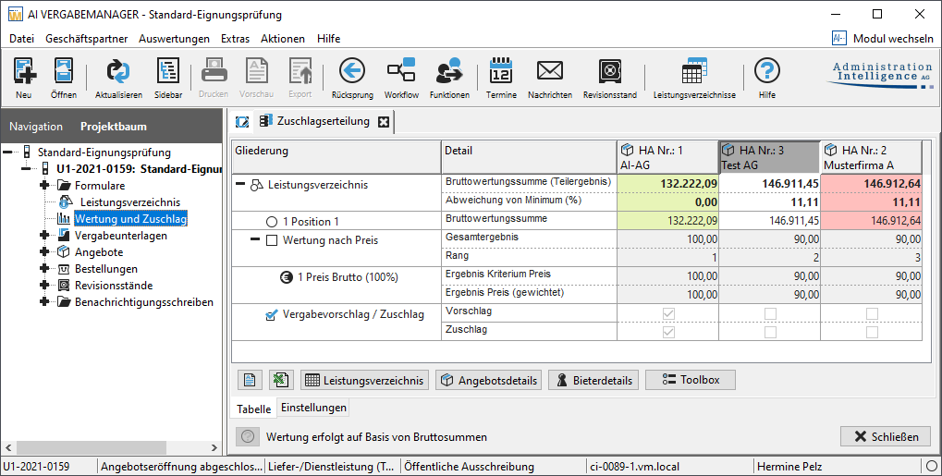Screen dimensions: 942x476
Task: Toggle Zuschlag checkbox for AI-AG
Action: (668, 332)
